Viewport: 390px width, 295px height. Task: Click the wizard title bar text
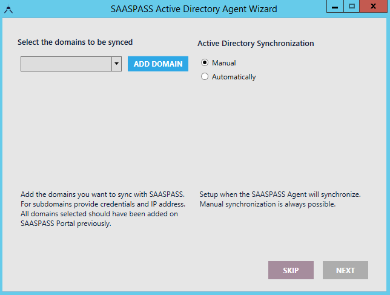tap(194, 9)
